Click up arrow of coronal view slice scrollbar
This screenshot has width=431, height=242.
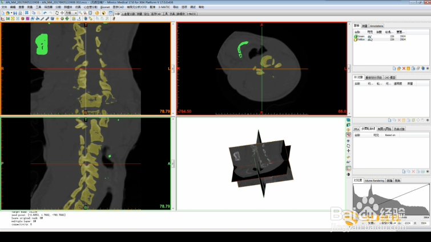pos(173,24)
